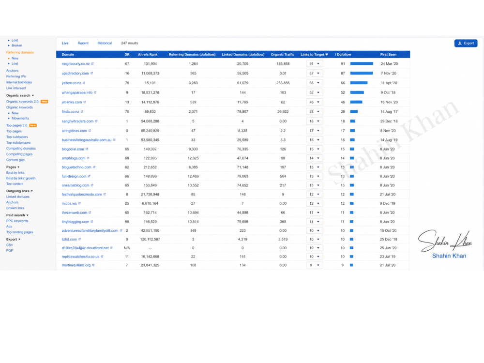Sort by Ahrefs Rank column header
484x363 pixels.
148,54
